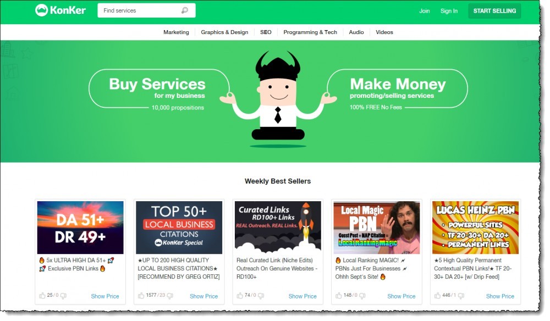Thumbs up the DA 51+ PBN listing
This screenshot has height=321, width=550.
coord(42,296)
